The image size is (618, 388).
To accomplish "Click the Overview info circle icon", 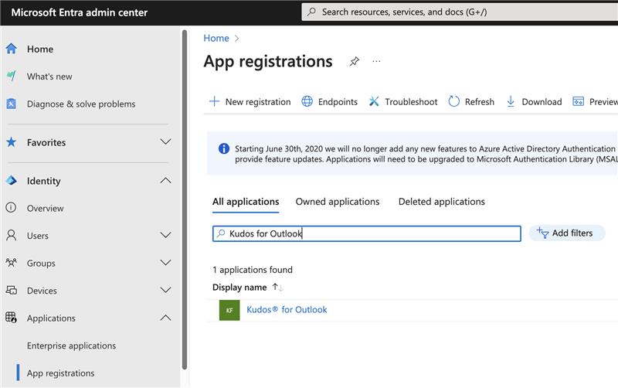I will click(x=11, y=208).
